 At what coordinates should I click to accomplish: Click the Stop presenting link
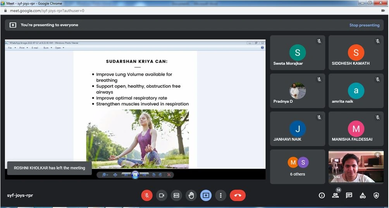(x=364, y=25)
